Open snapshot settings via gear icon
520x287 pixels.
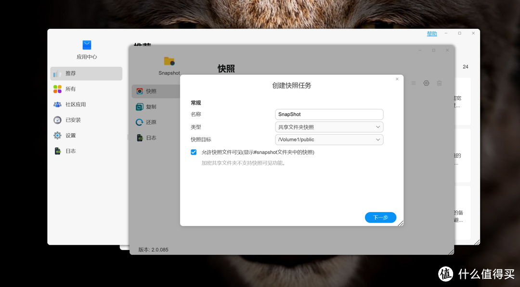(x=426, y=83)
